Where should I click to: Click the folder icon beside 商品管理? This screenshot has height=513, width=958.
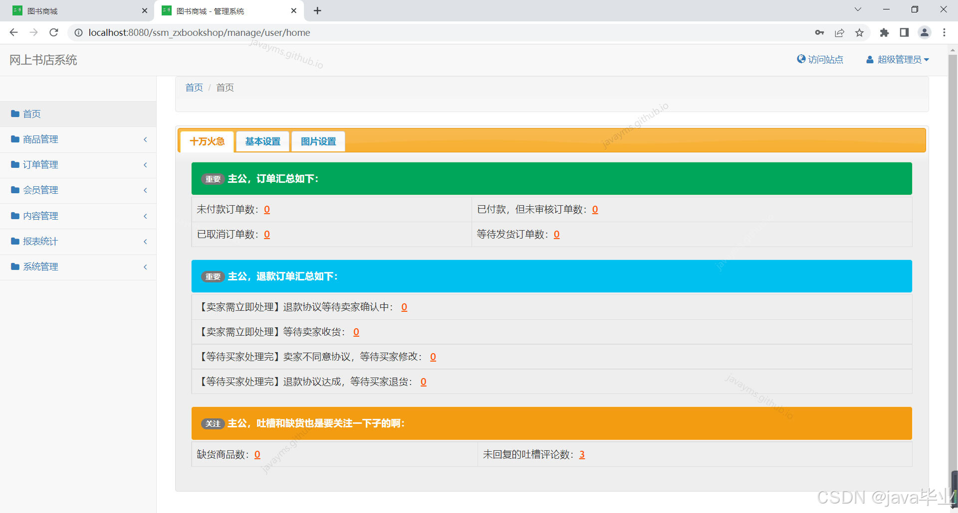pos(15,139)
